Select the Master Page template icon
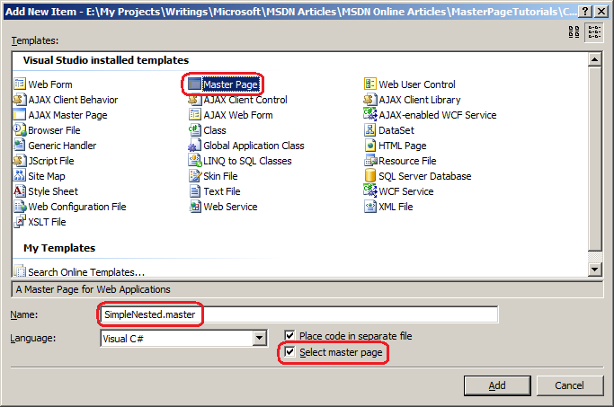 194,84
